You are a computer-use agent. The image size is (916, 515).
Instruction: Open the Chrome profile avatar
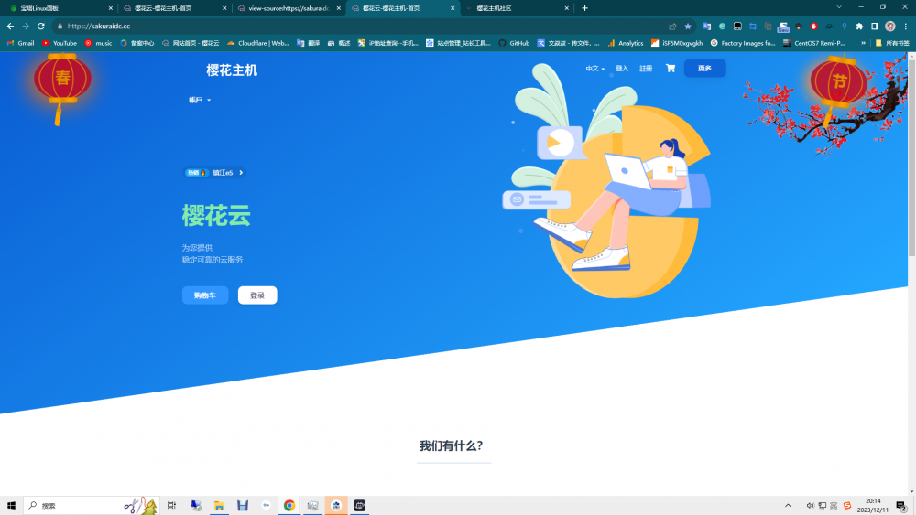(890, 27)
